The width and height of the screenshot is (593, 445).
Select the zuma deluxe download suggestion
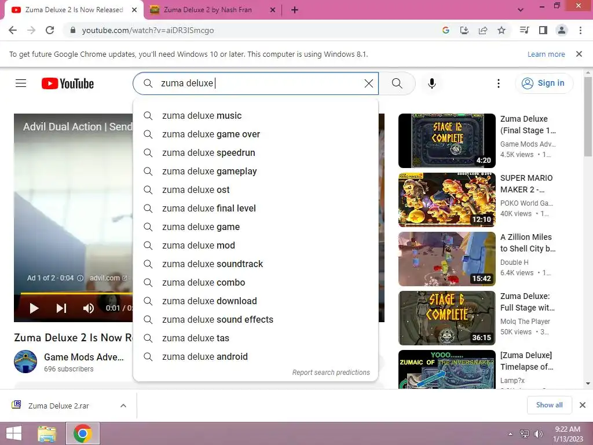(x=255, y=301)
